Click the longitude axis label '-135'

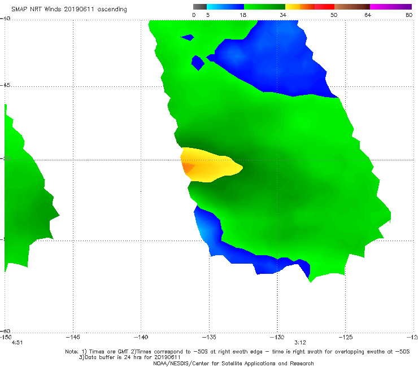(x=209, y=337)
